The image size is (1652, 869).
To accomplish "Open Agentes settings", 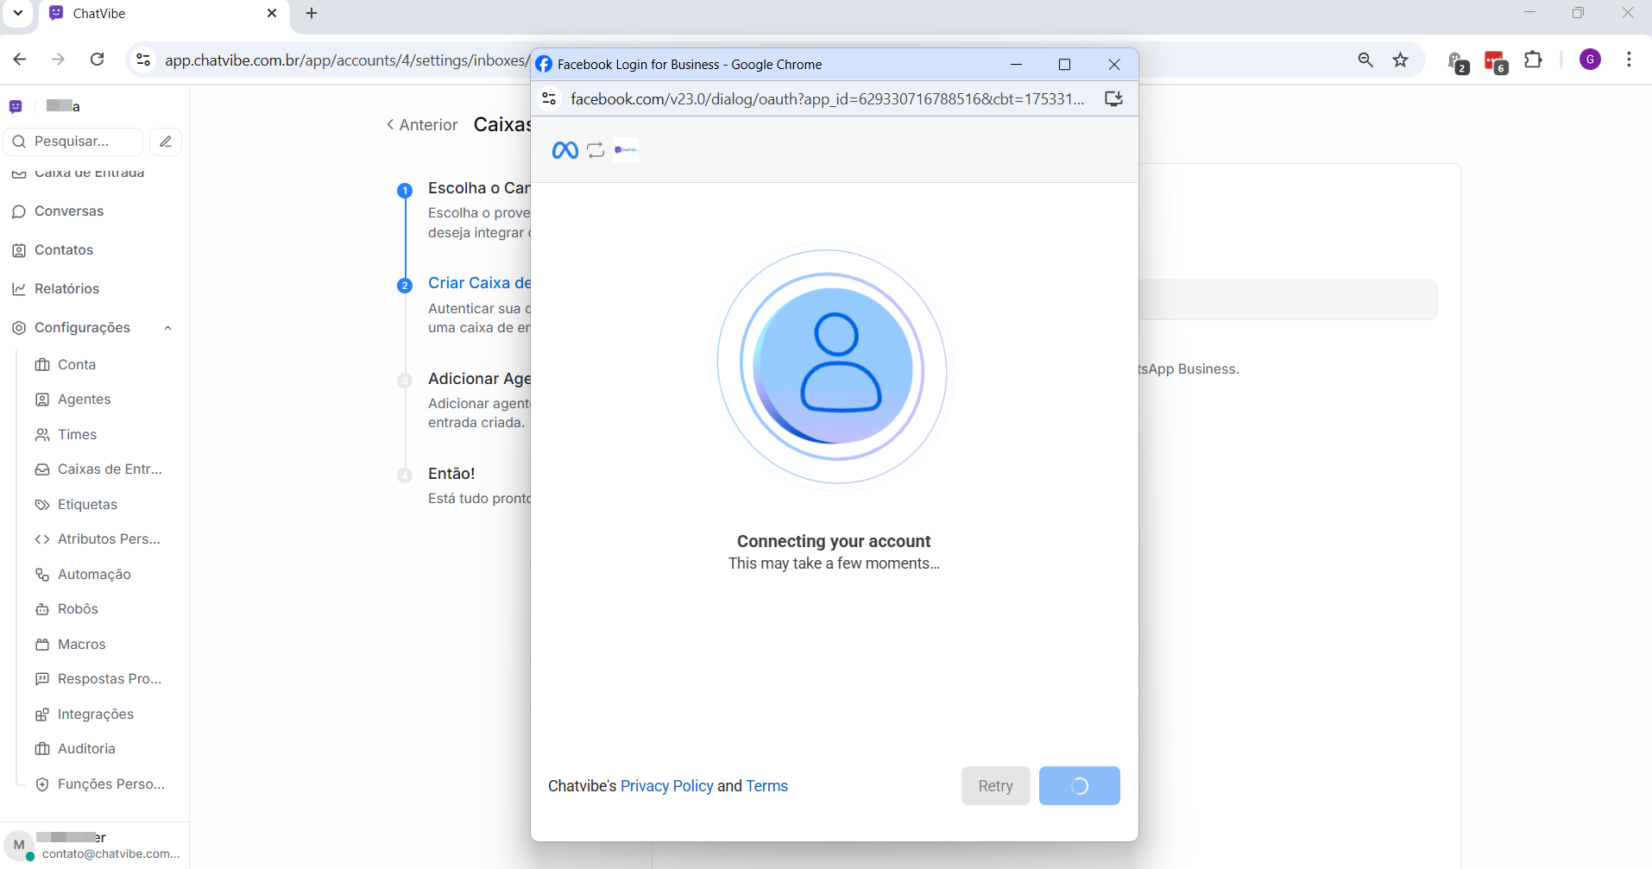I will point(85,400).
